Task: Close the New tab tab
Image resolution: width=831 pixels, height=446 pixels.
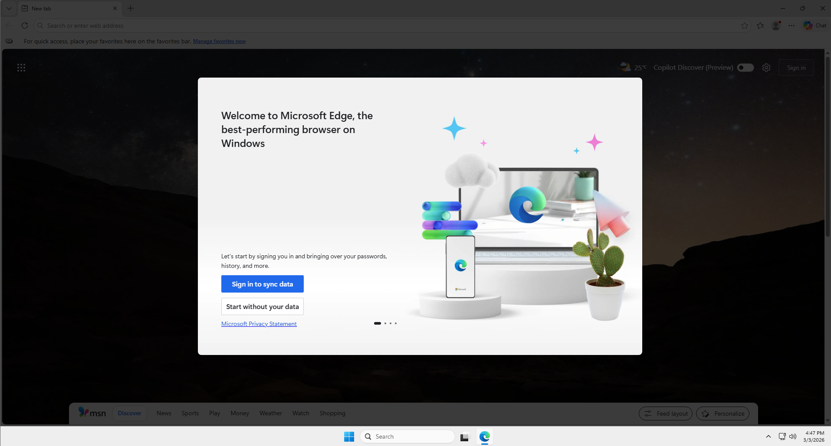Action: coord(115,8)
